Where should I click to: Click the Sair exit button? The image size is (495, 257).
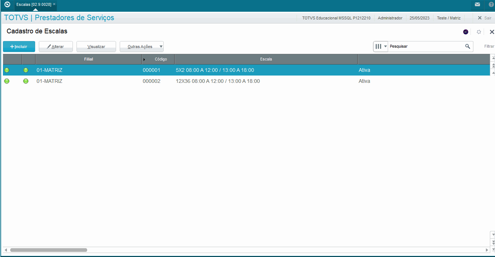click(484, 18)
